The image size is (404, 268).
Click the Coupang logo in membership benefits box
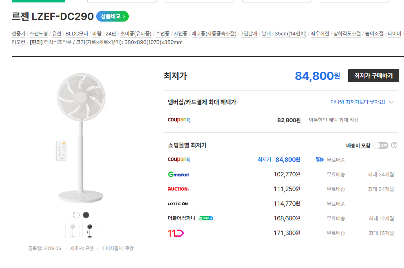179,120
